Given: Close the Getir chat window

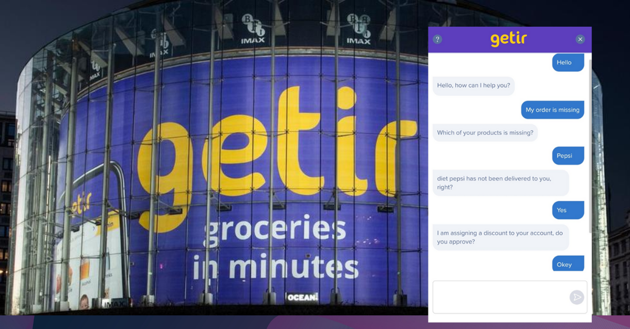Looking at the screenshot, I should point(580,39).
